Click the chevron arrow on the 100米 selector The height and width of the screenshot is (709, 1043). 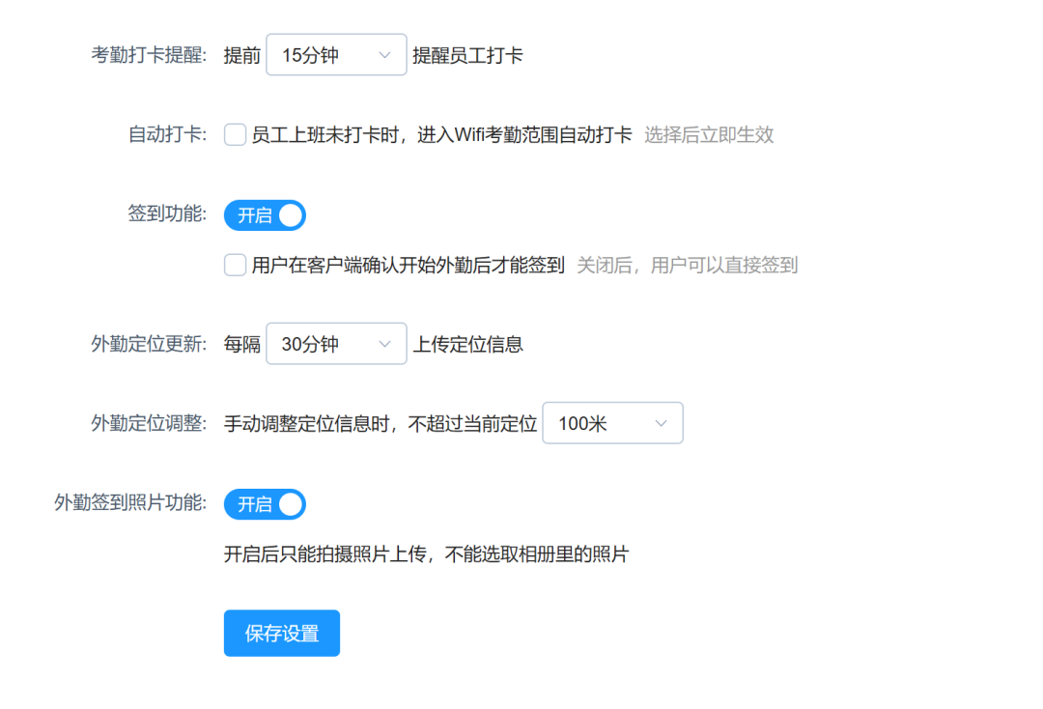click(x=662, y=422)
